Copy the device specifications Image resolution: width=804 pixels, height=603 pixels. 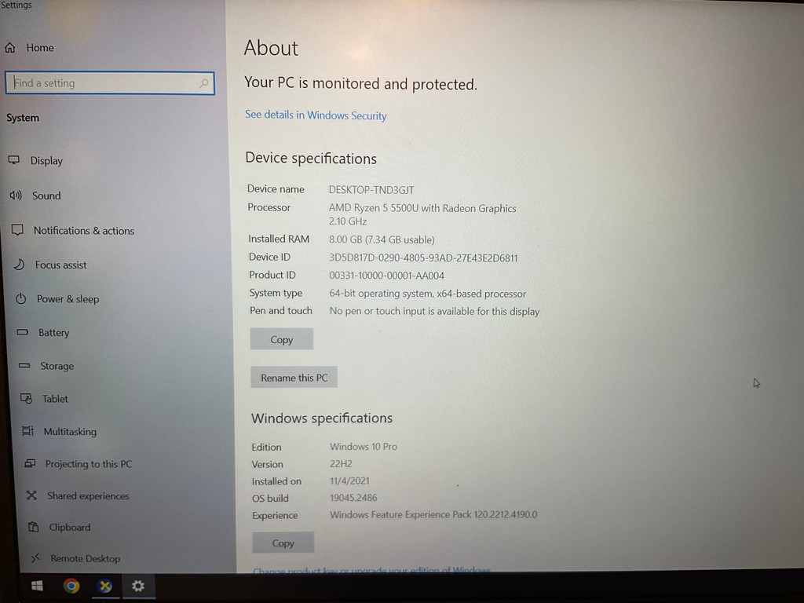click(x=282, y=339)
